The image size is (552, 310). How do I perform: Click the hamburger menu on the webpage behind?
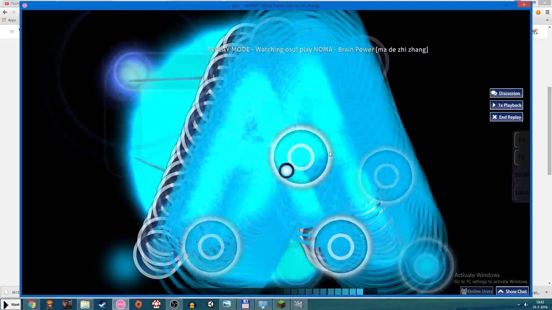[12, 31]
